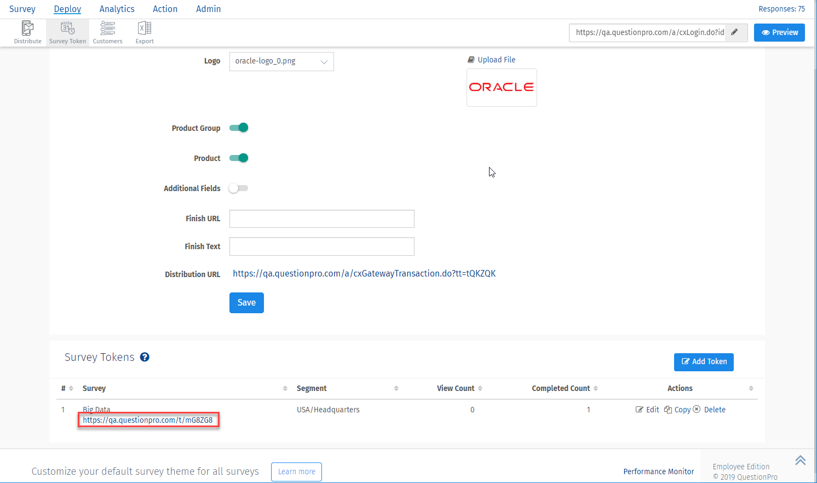This screenshot has height=483, width=817.
Task: Sort the # column using its arrows
Action: tap(71, 388)
